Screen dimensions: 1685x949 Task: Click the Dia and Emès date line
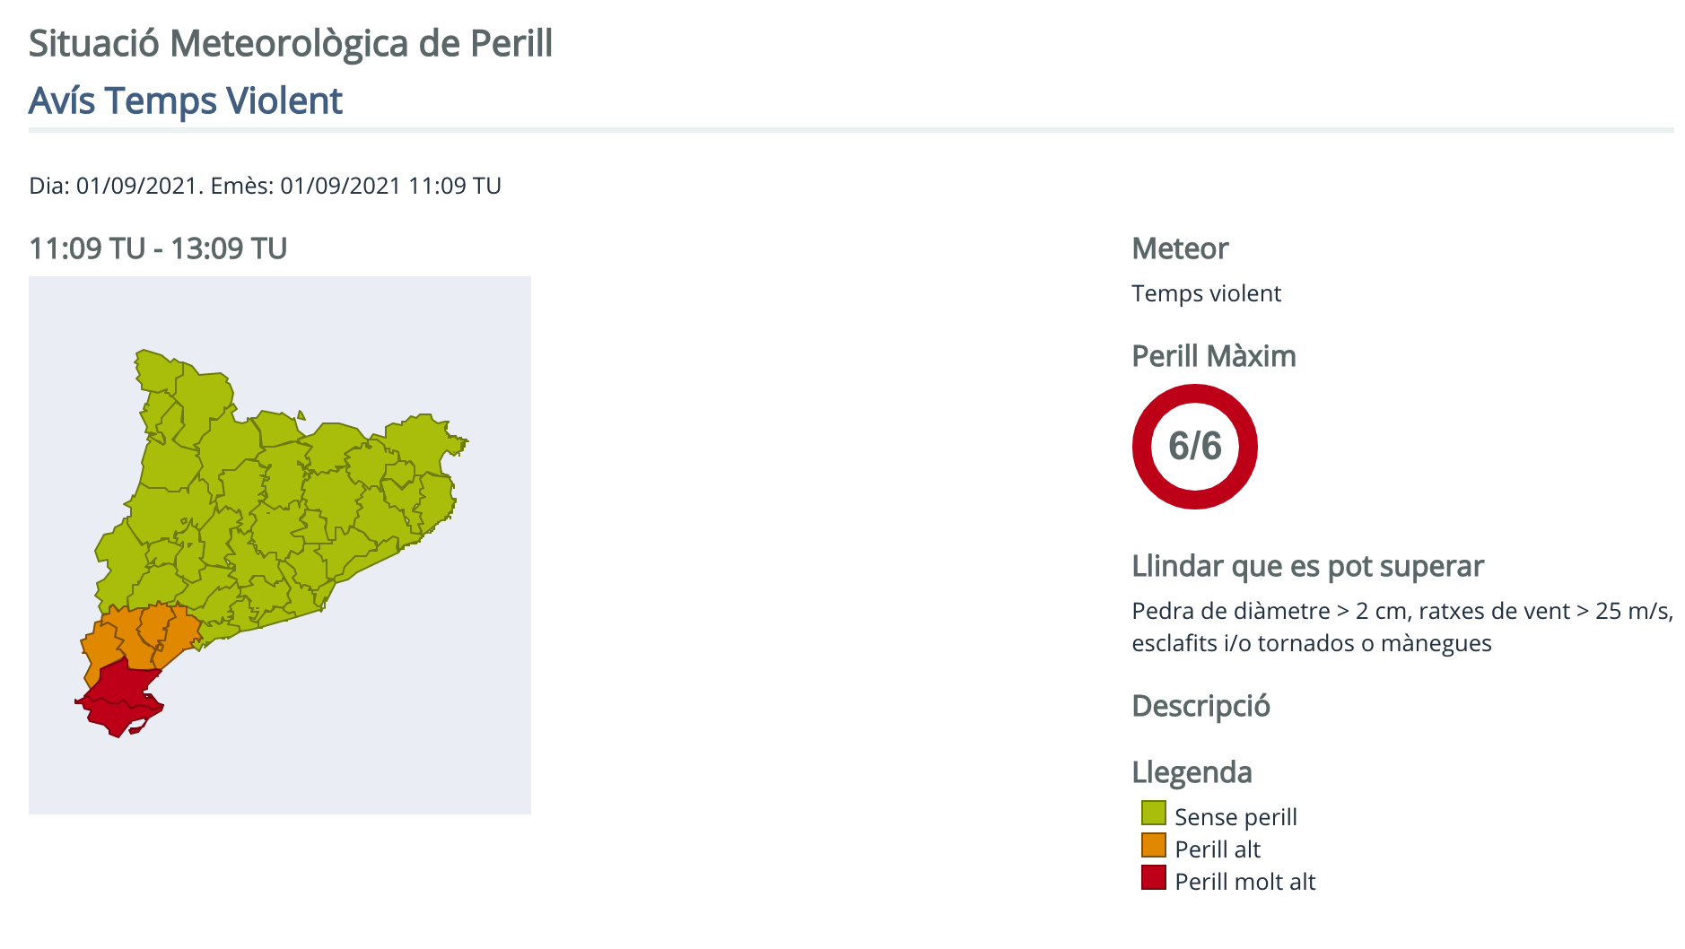click(265, 186)
